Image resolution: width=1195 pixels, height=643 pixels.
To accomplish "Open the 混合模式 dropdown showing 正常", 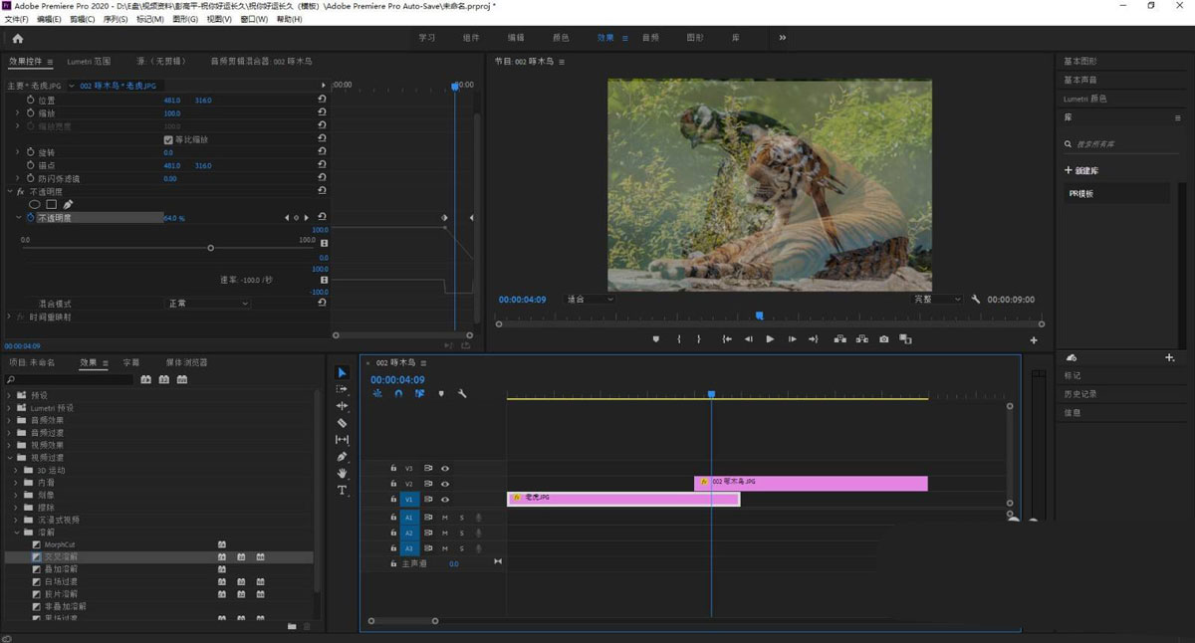I will click(207, 304).
